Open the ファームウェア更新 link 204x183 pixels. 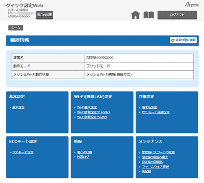(155, 167)
